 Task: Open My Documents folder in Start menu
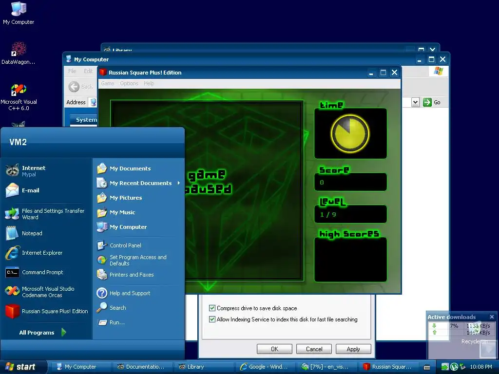(x=138, y=168)
